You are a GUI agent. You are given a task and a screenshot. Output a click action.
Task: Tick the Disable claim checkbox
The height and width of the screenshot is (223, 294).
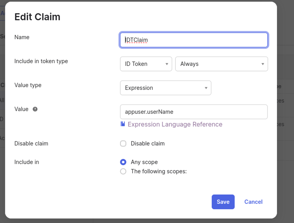tap(123, 144)
